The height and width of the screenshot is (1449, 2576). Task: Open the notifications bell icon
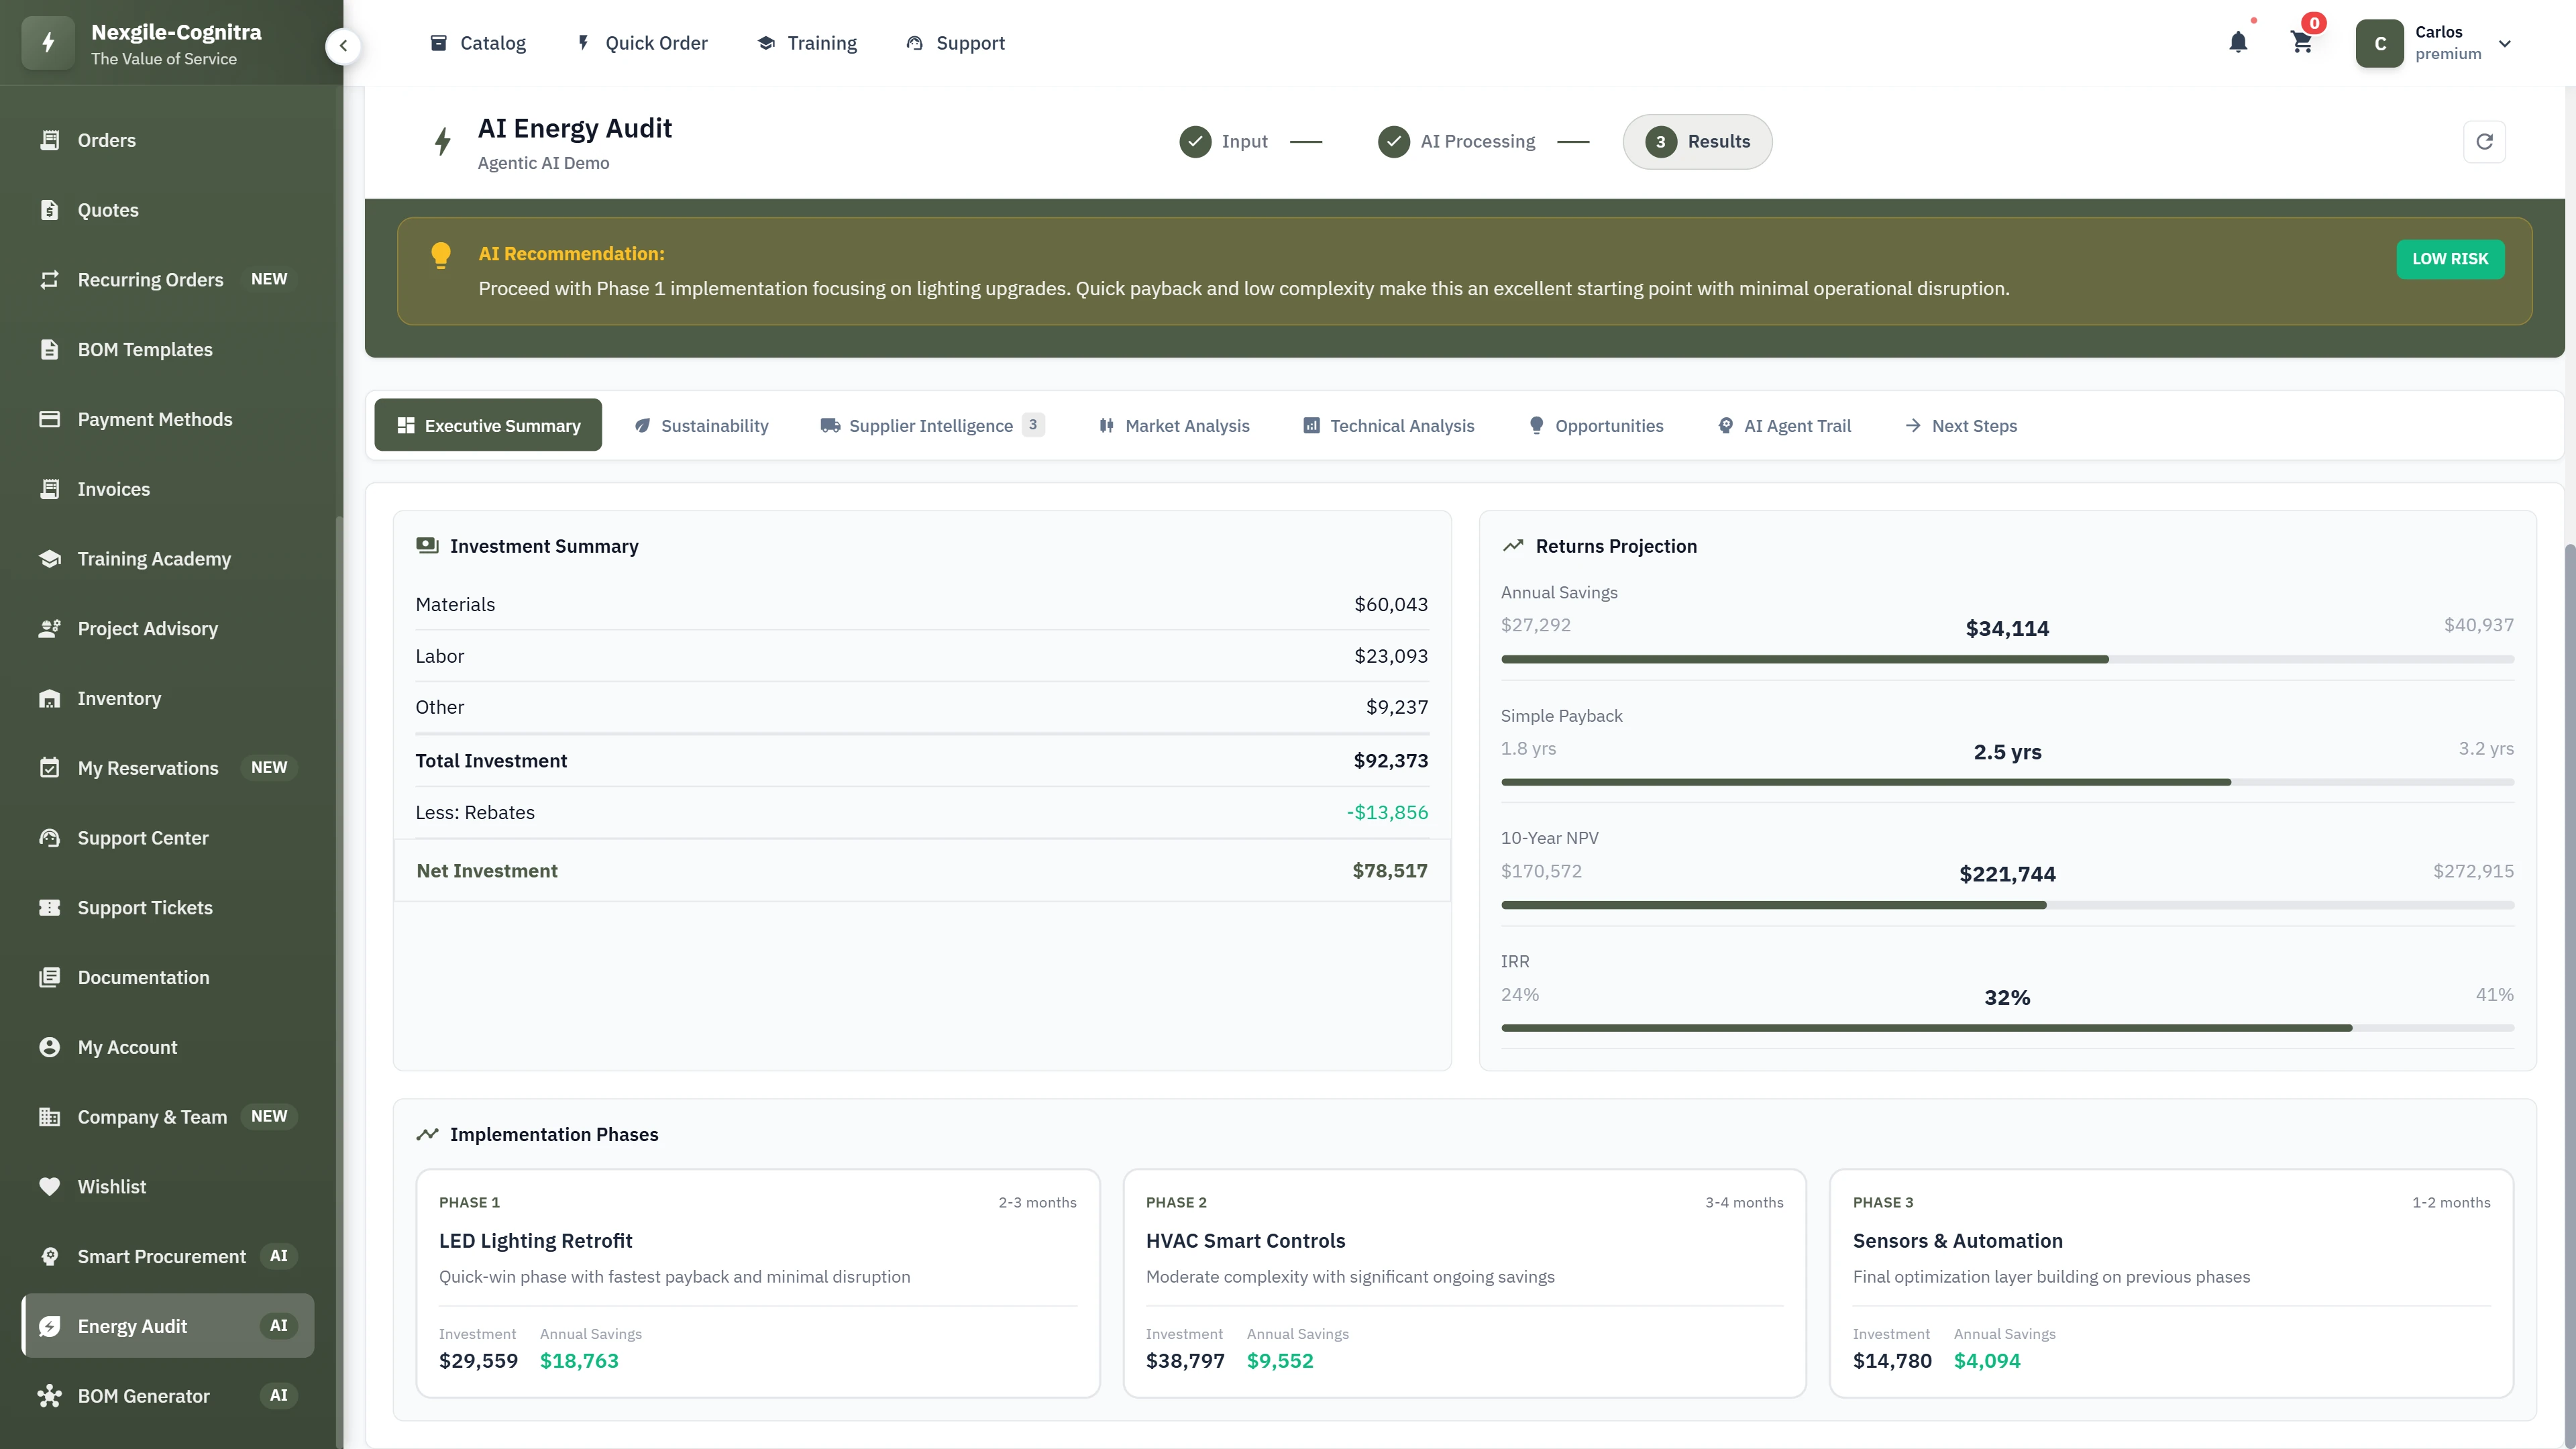click(2238, 42)
